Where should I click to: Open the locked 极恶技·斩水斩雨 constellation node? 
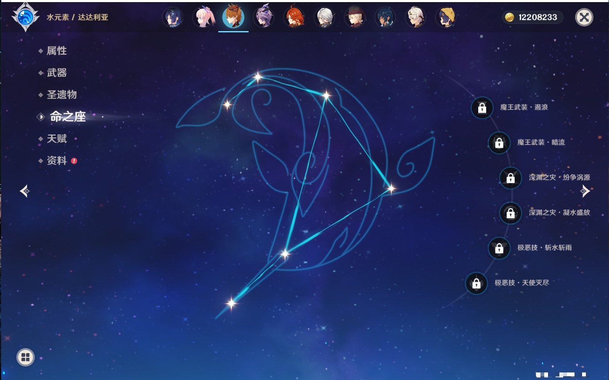click(x=499, y=248)
